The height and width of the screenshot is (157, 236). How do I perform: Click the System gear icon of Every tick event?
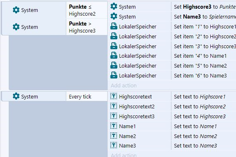(16, 96)
